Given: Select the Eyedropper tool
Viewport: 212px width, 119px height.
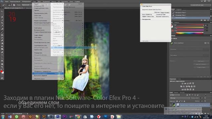Looking at the screenshot, I should [2, 26].
